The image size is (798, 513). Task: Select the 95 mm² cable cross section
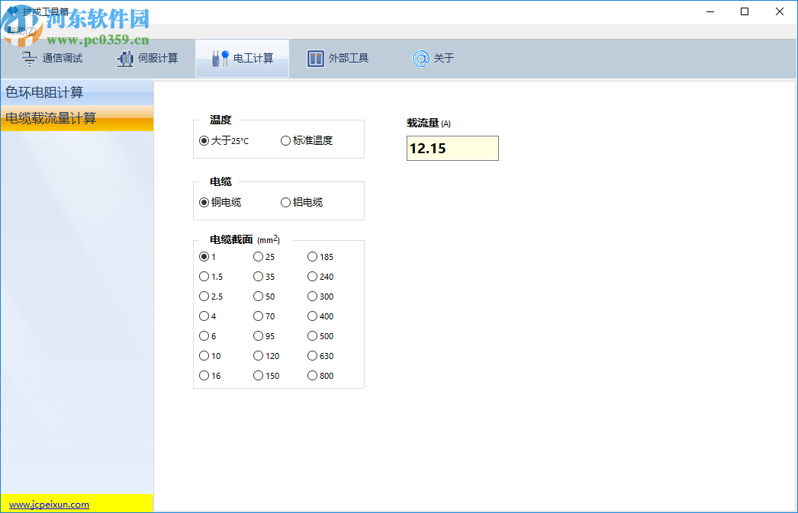click(258, 335)
